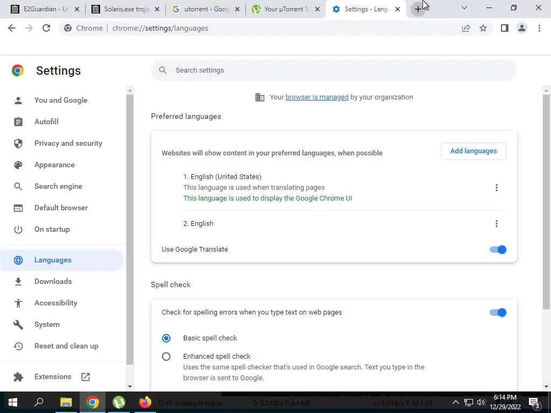551x413 pixels.
Task: Open File Explorer from the taskbar
Action: (66, 402)
